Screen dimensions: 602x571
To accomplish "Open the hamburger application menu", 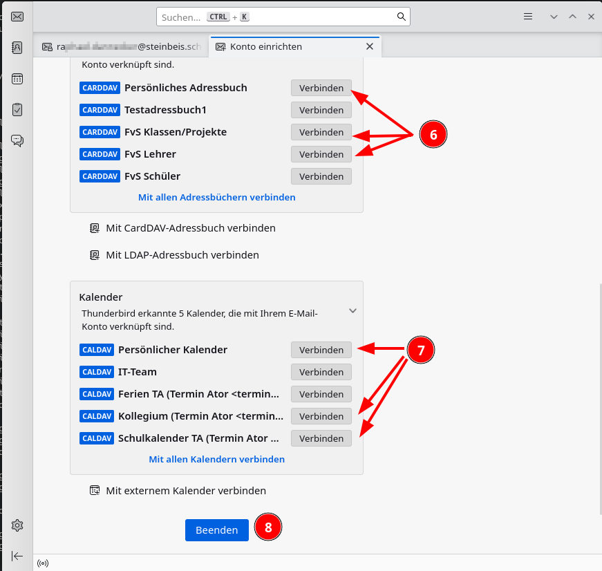I will click(x=528, y=17).
